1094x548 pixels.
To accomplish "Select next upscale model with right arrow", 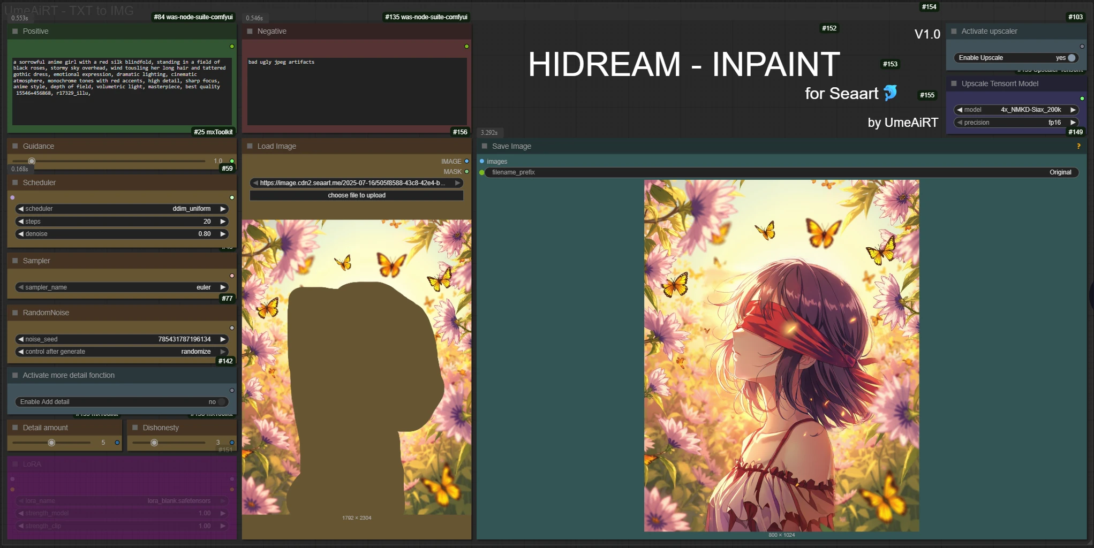I will pyautogui.click(x=1073, y=110).
